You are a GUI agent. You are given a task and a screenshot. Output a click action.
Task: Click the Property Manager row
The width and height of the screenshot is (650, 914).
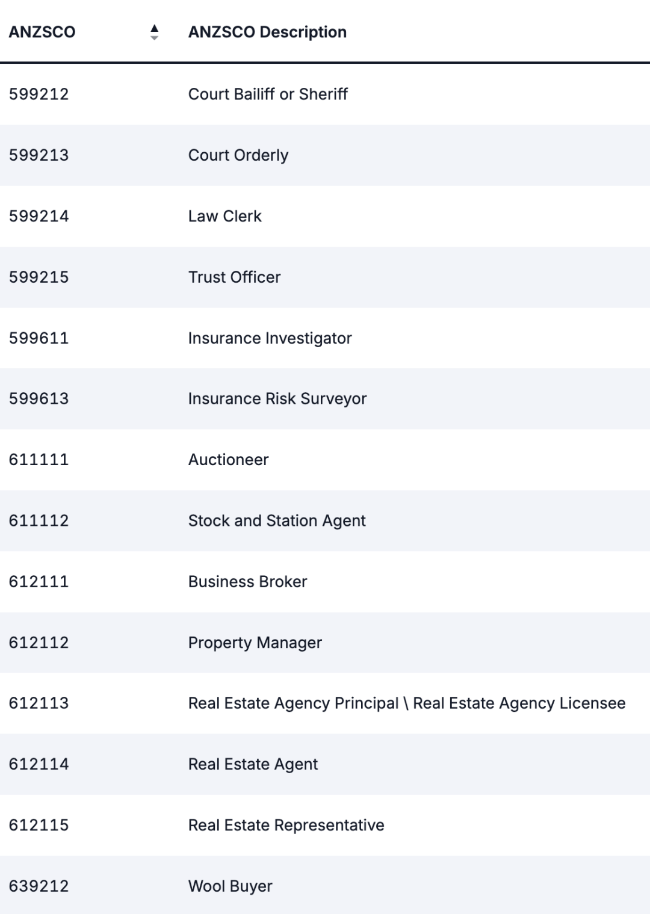(325, 643)
